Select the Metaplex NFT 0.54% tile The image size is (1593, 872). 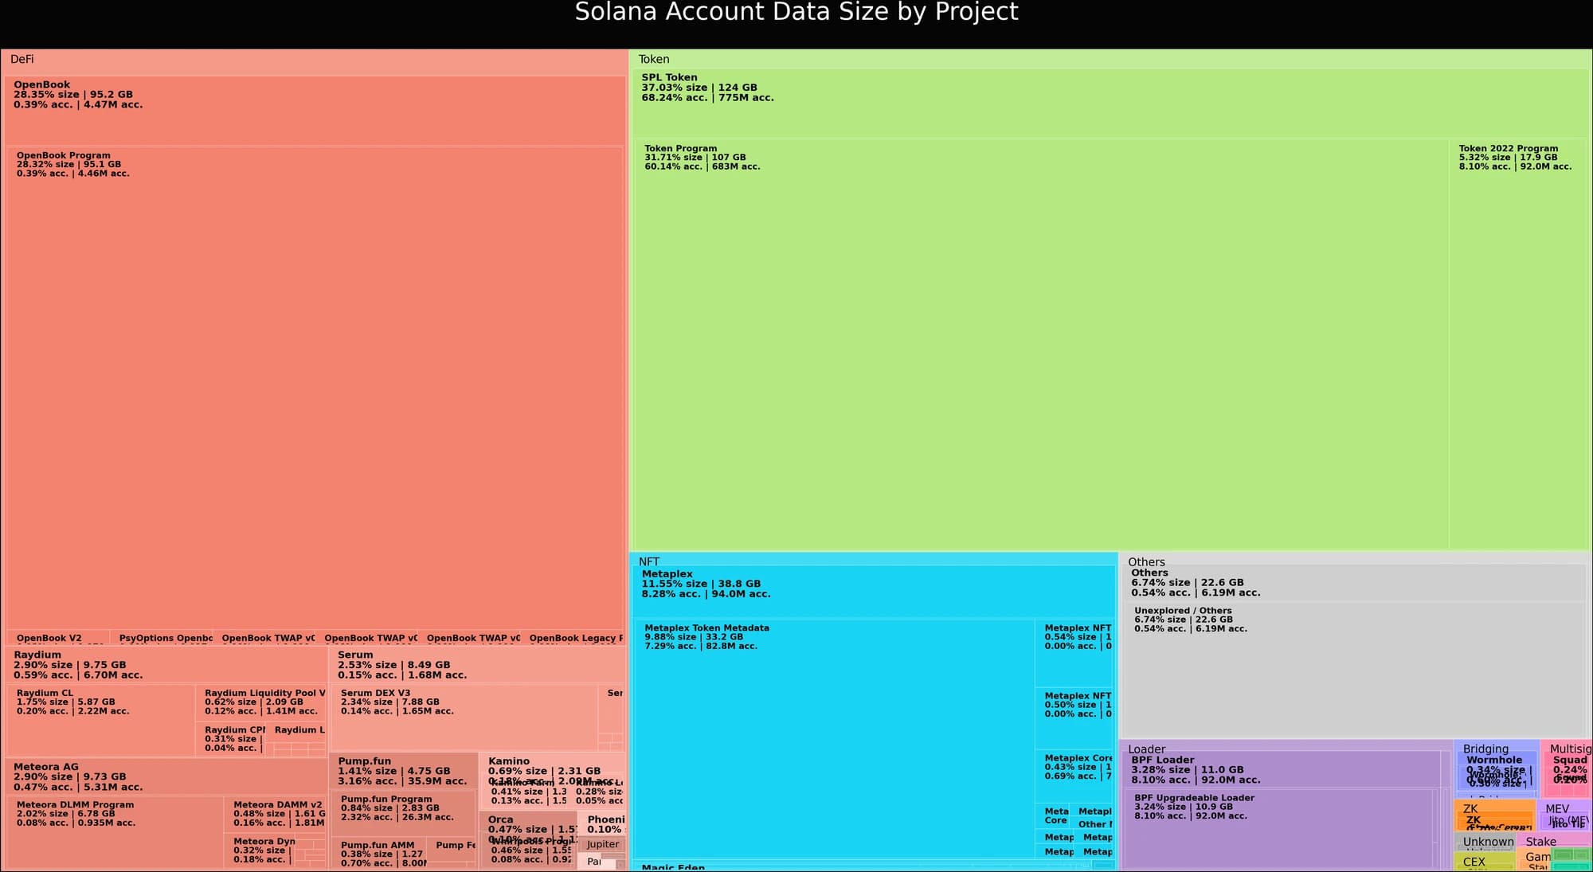[1074, 653]
